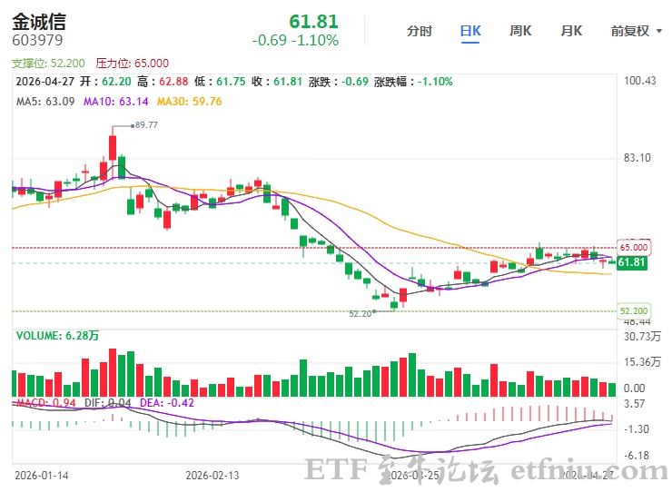Click the 89.77 high price annotation
The image size is (672, 492).
146,125
